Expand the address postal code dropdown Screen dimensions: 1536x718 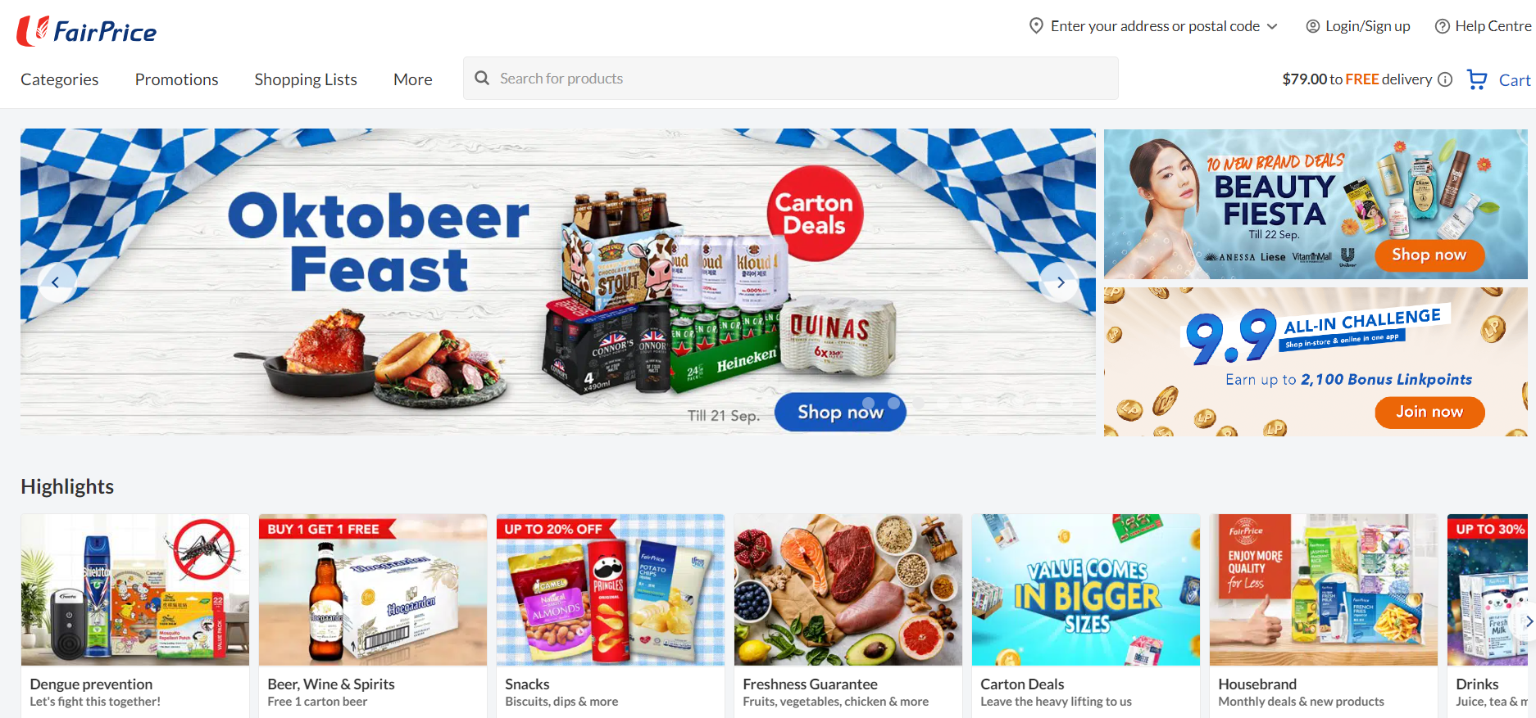click(1272, 26)
